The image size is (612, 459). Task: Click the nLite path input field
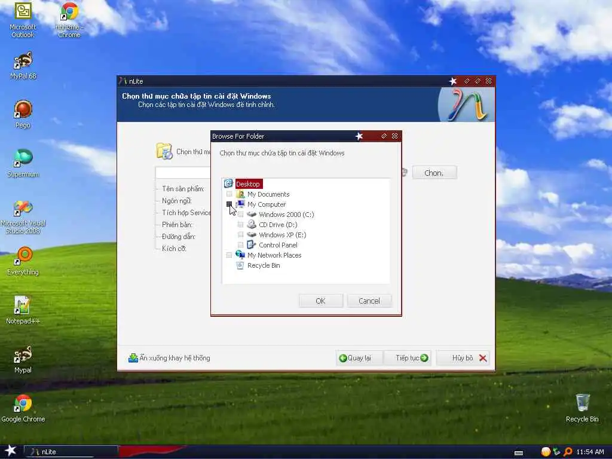[183, 173]
